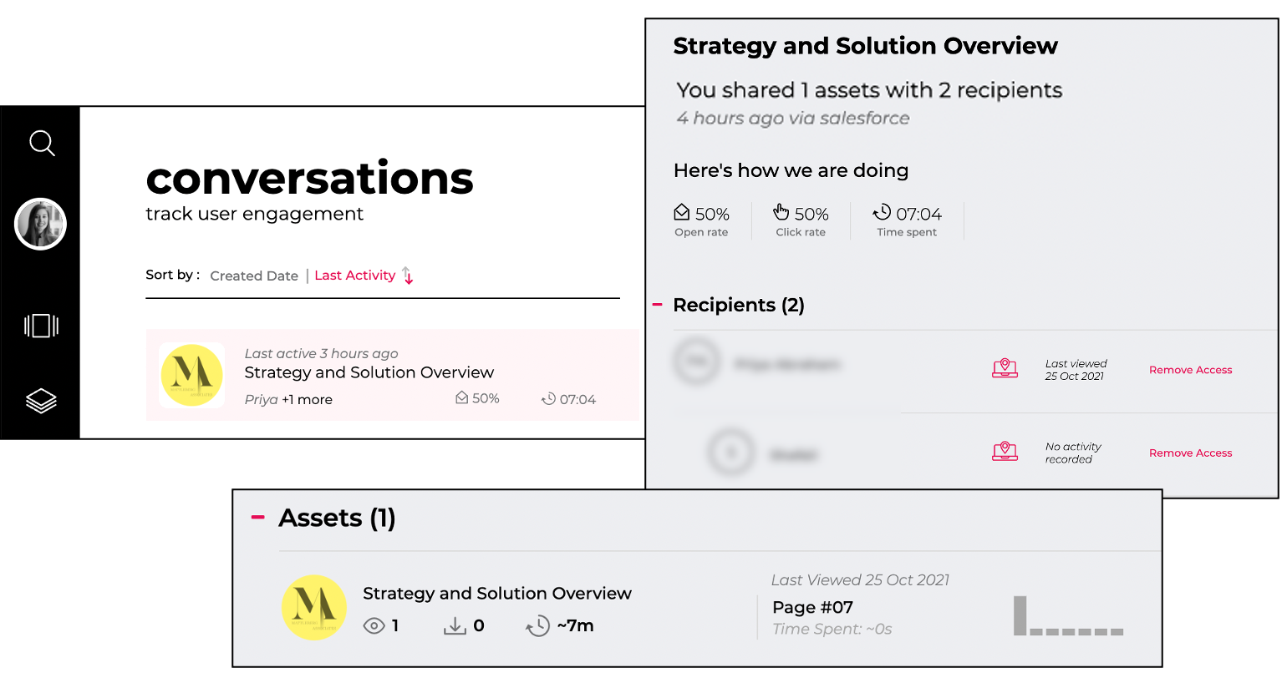The image size is (1287, 678).
Task: Click first recipient's laptop location icon
Action: pos(1005,368)
